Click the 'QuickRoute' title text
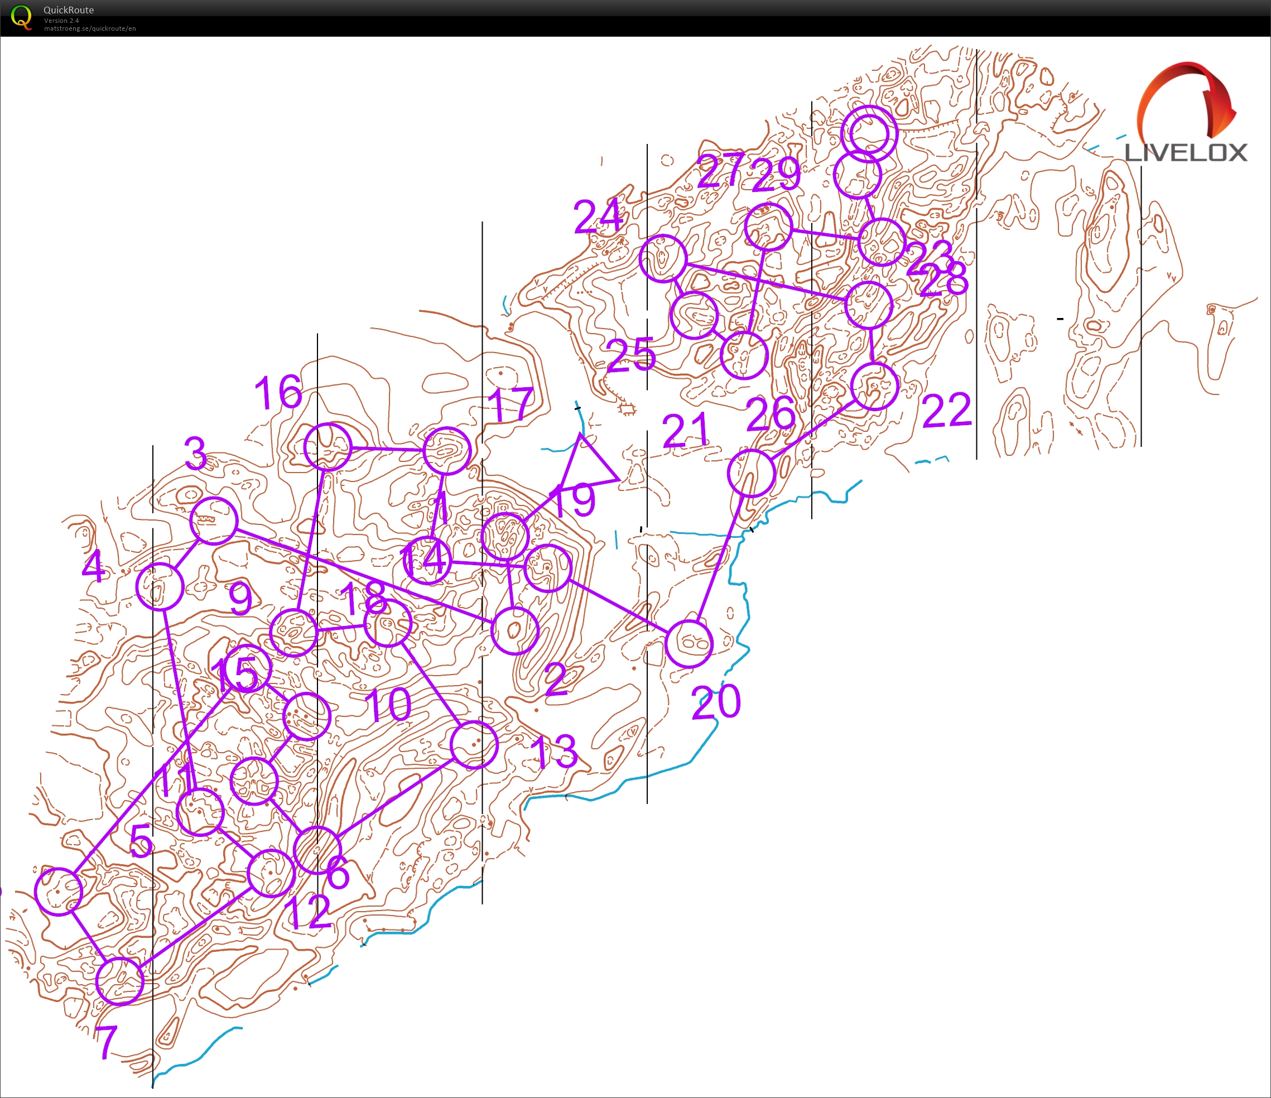Screen dimensions: 1271x1098 tap(69, 10)
